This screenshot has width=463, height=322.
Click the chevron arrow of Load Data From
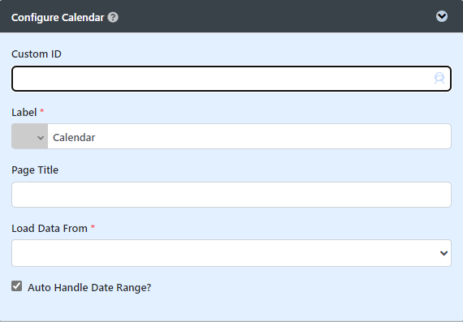[x=444, y=253]
